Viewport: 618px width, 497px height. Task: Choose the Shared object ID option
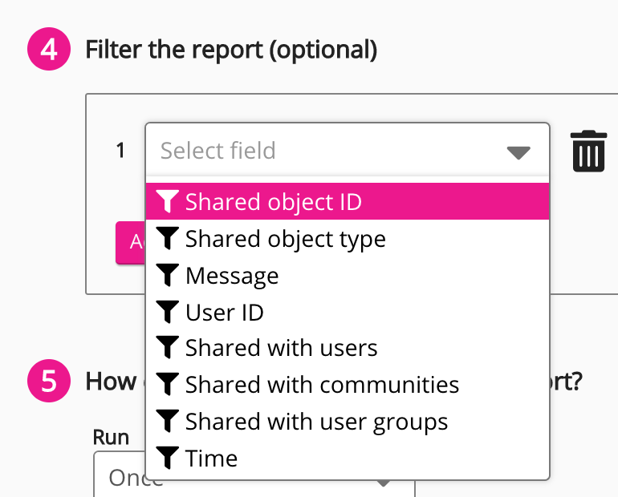273,202
